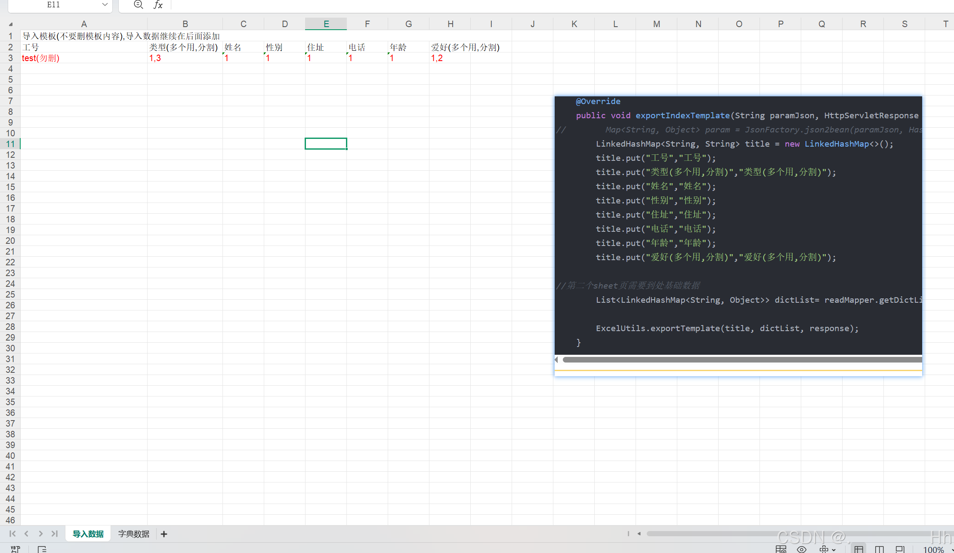Open the Name Box dropdown arrow
Viewport: 954px width, 553px height.
click(x=105, y=5)
